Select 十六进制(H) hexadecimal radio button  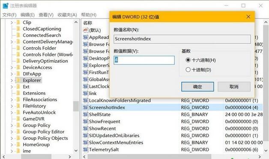188,60
